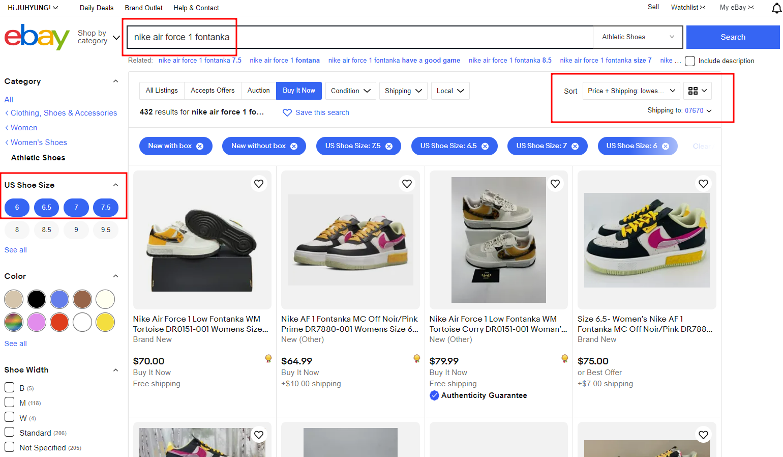Filter by the black color swatch
The image size is (783, 457).
[x=37, y=299]
